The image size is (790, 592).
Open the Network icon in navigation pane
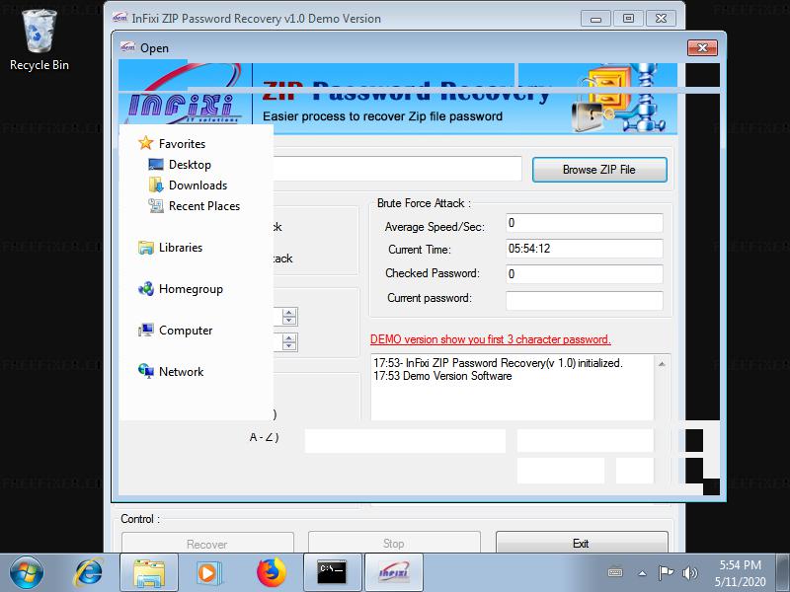pyautogui.click(x=145, y=372)
